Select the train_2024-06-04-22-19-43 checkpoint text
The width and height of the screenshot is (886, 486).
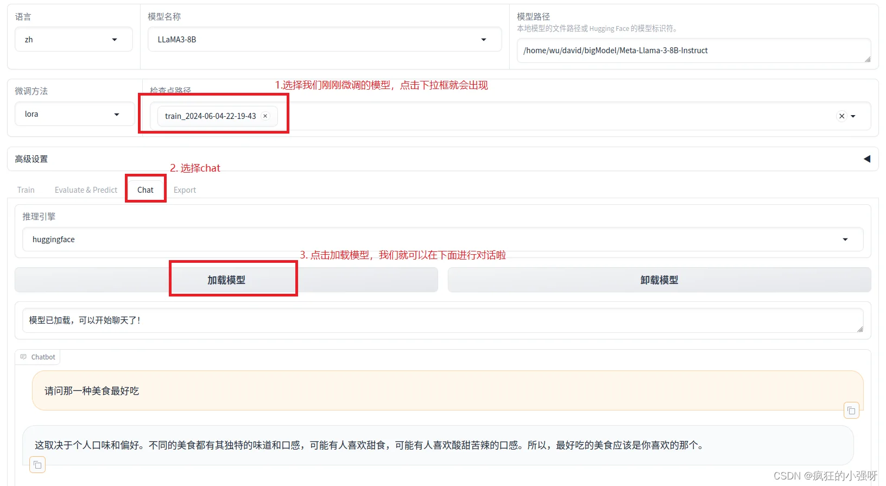[x=211, y=116]
